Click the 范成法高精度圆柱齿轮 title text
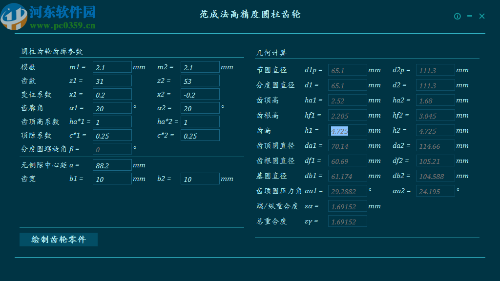The height and width of the screenshot is (281, 500). click(250, 14)
